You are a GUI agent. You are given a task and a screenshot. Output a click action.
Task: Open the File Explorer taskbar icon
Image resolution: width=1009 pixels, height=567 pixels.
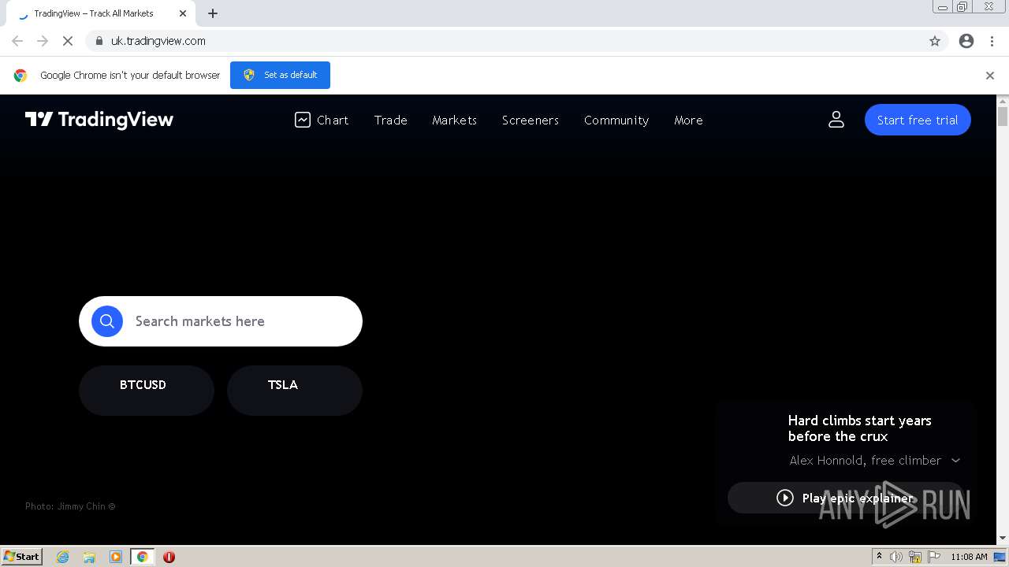pyautogui.click(x=89, y=557)
